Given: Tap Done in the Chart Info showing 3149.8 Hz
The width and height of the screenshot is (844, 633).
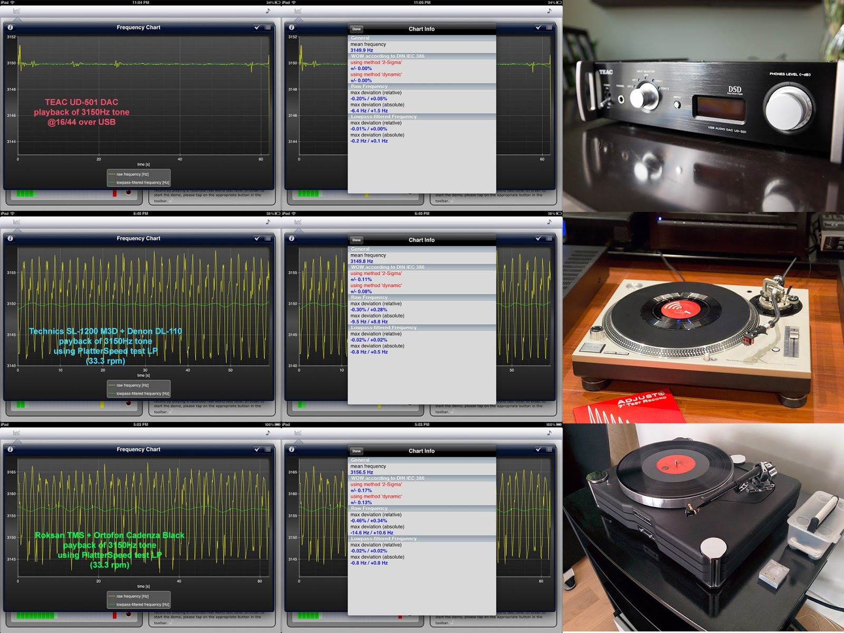Looking at the screenshot, I should (x=357, y=240).
